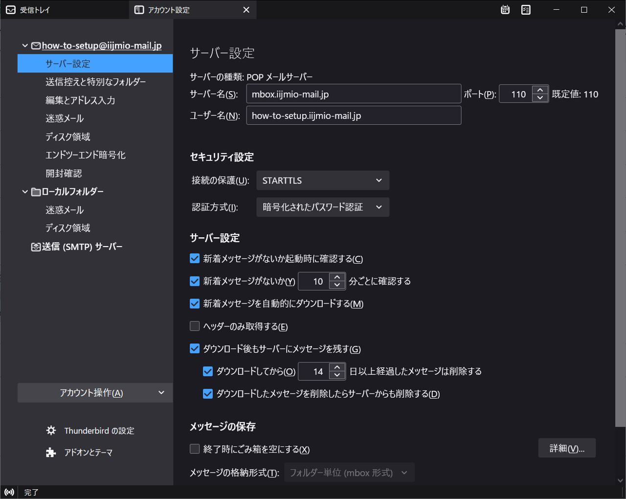Viewport: 626px width, 499px height.
Task: Click the vertical scrollbar thumb
Action: pyautogui.click(x=620, y=227)
